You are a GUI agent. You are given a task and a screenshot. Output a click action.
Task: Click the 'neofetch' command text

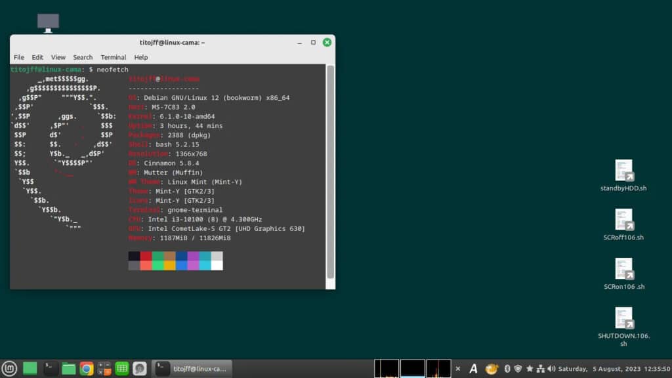point(112,70)
